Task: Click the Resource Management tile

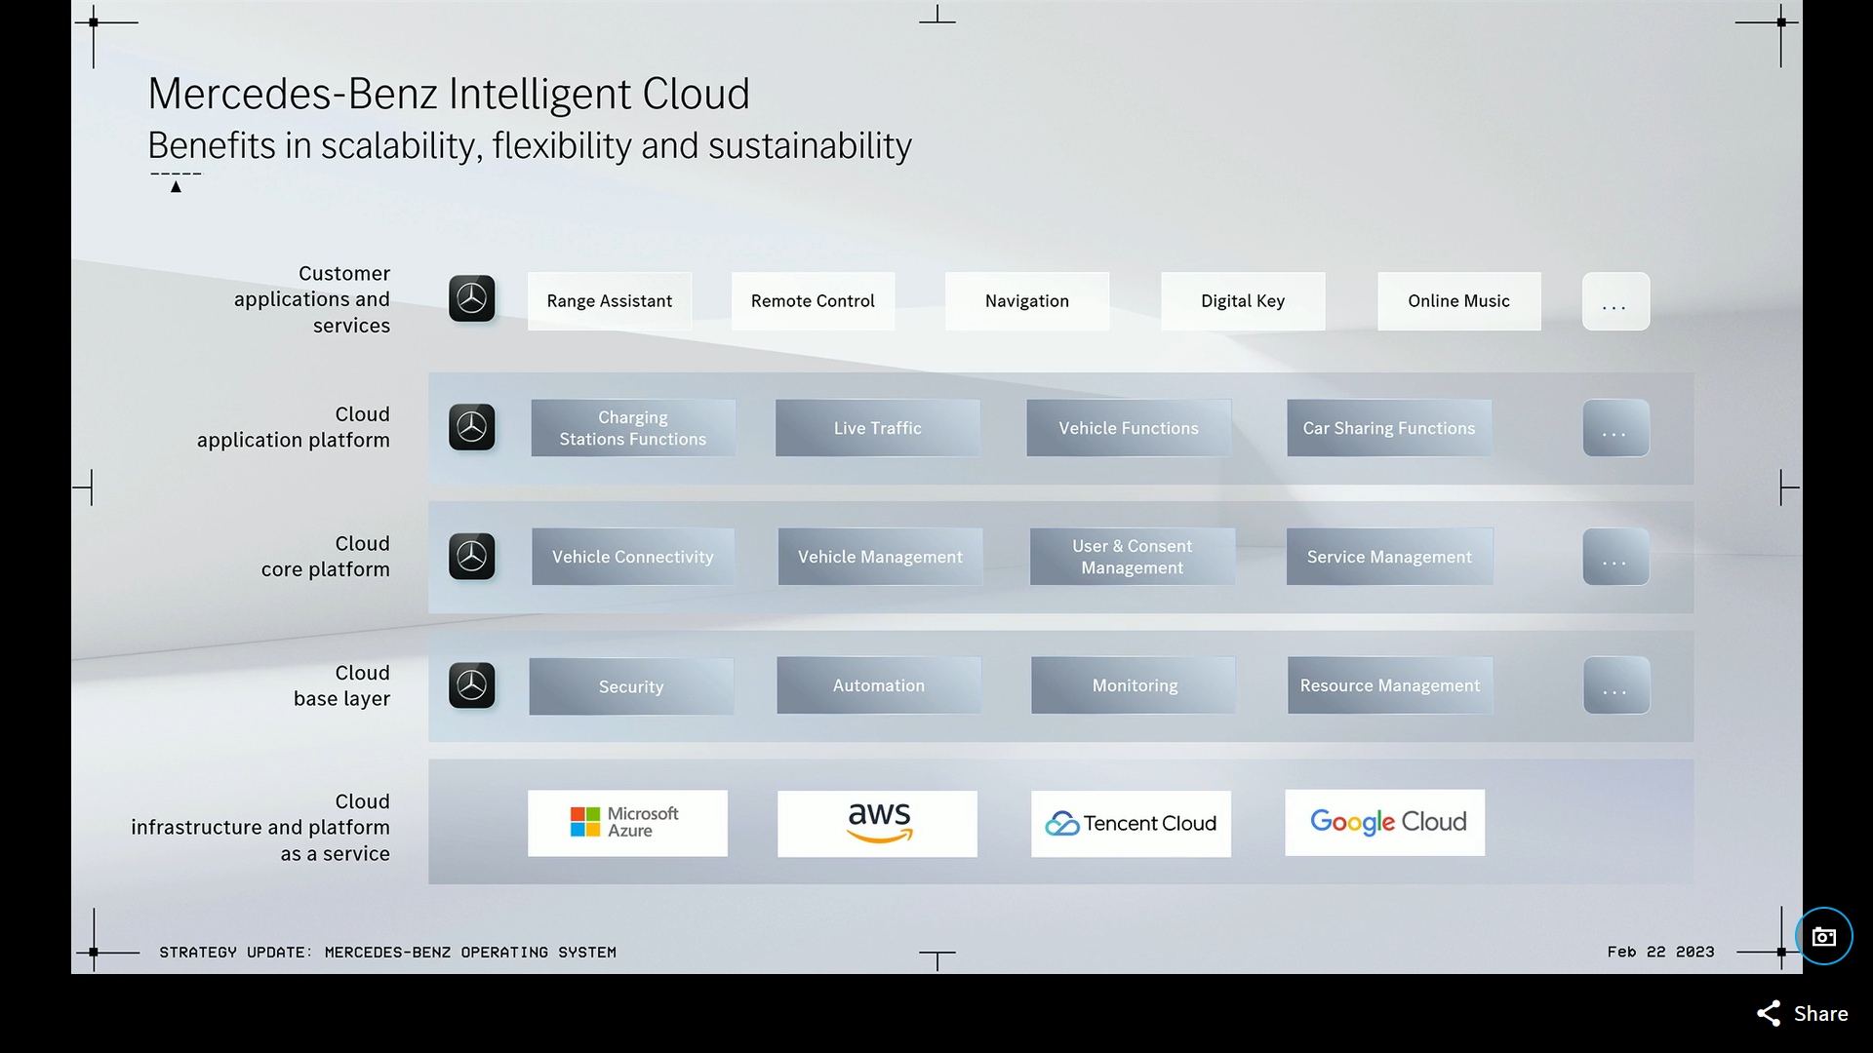Action: (1390, 685)
